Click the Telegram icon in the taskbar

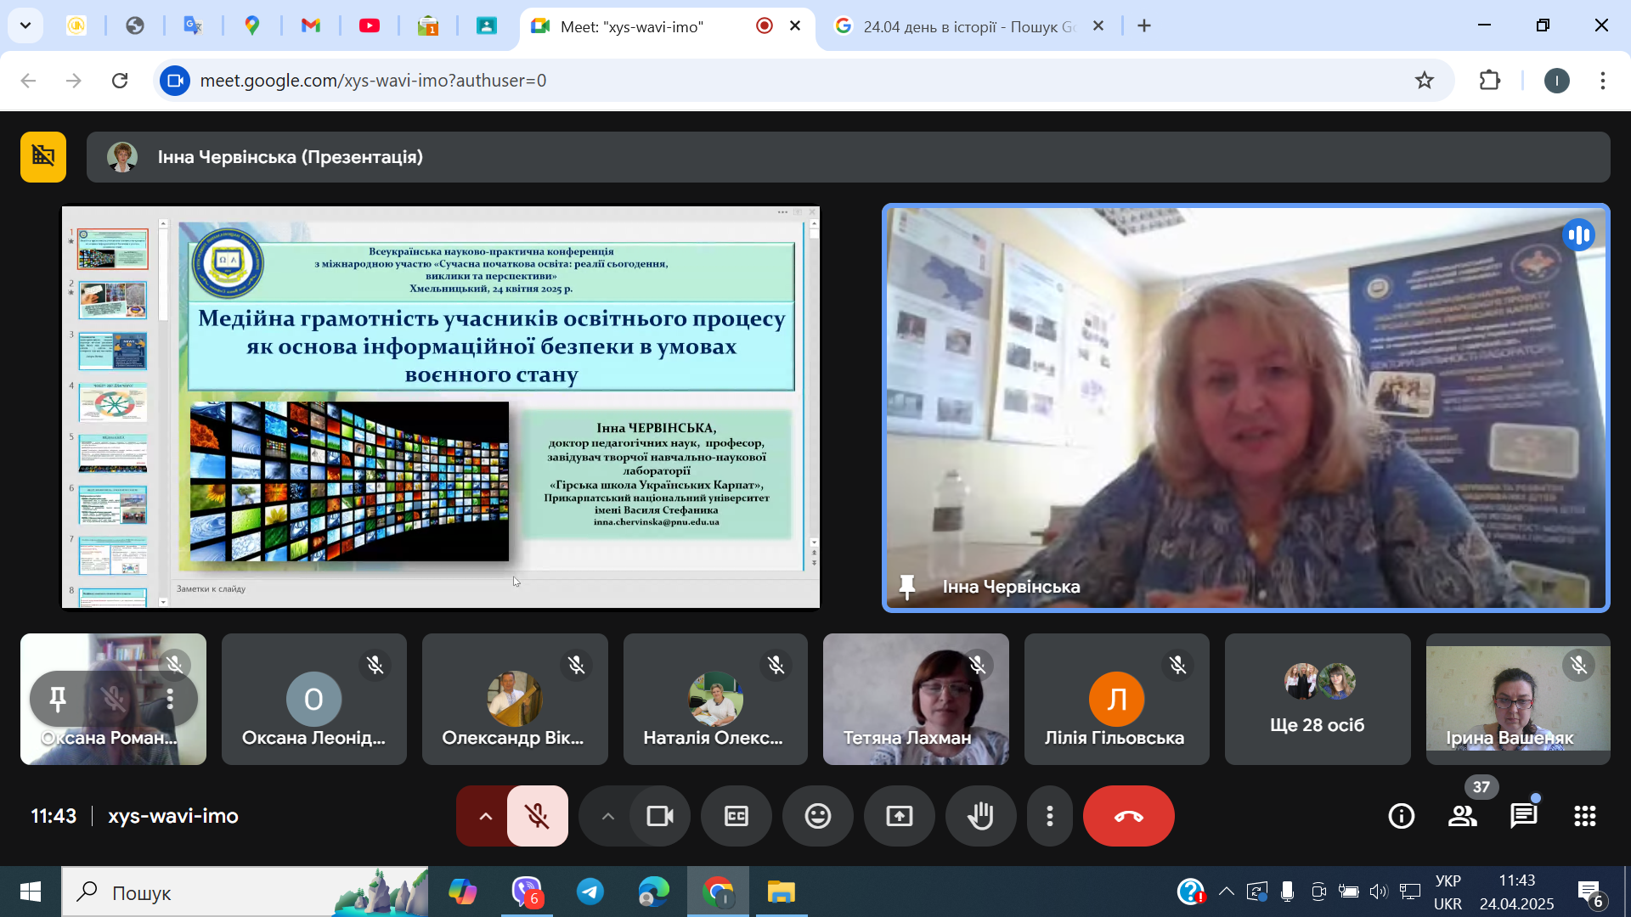[x=590, y=892]
